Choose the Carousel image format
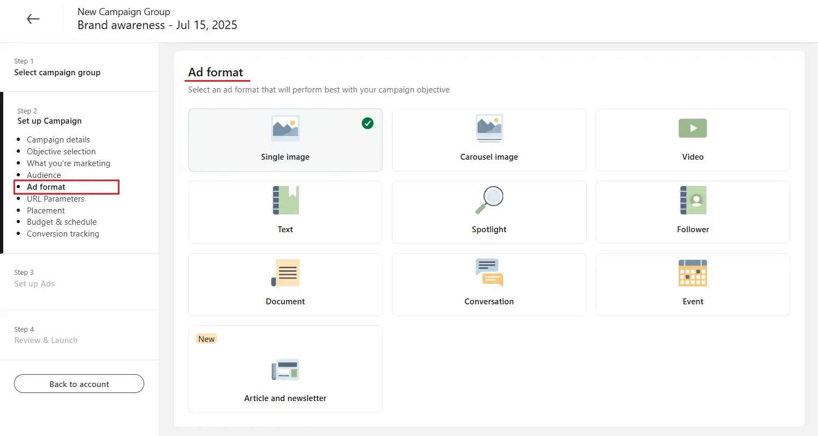818x436 pixels. pos(489,140)
